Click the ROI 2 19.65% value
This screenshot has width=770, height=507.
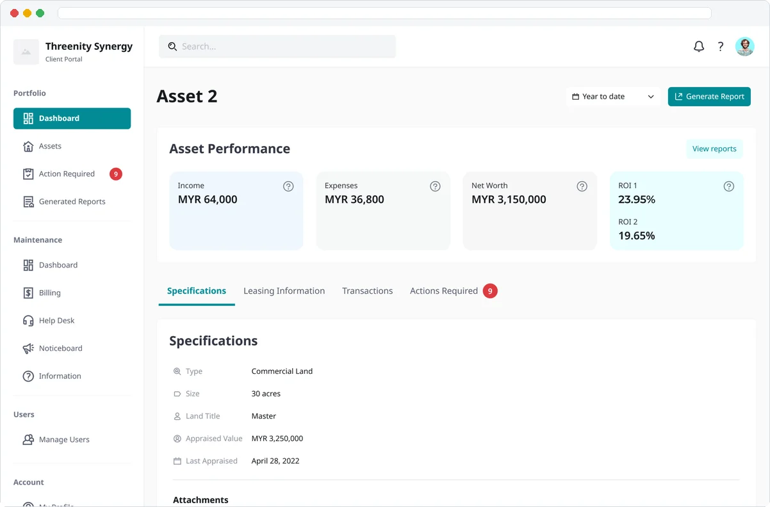pos(637,236)
